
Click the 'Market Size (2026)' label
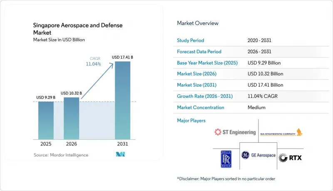pos(196,74)
